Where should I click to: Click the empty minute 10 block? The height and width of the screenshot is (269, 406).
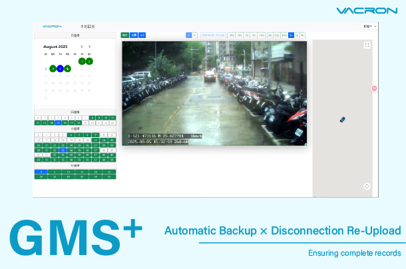point(39,140)
